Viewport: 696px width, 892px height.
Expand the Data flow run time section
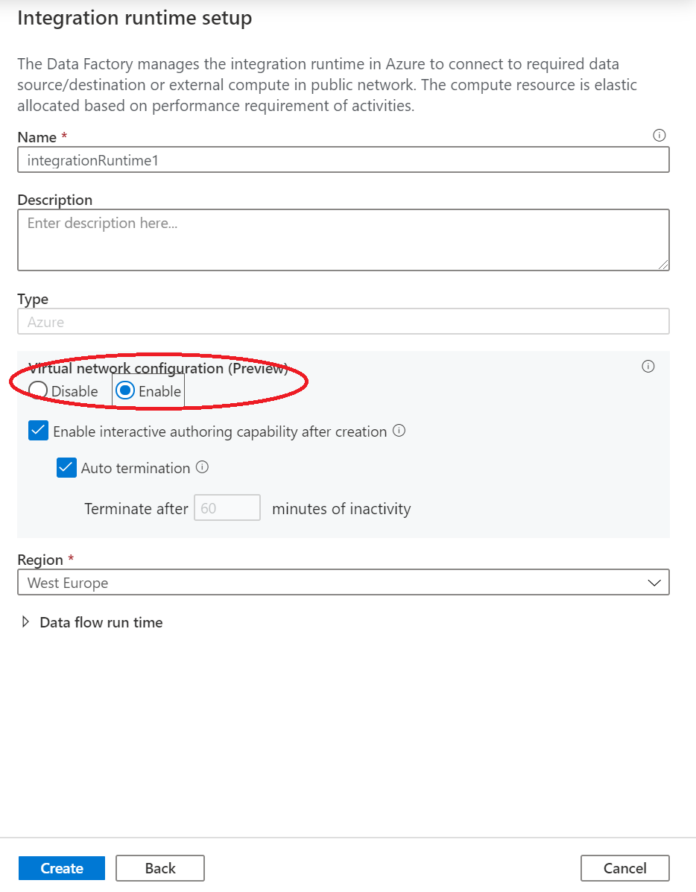click(101, 621)
